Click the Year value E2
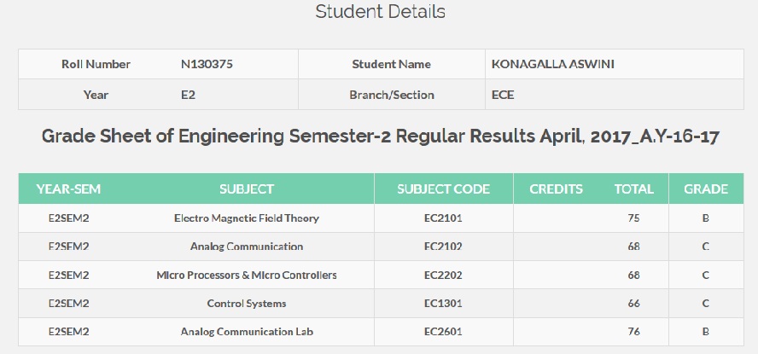The height and width of the screenshot is (354, 758). click(188, 95)
